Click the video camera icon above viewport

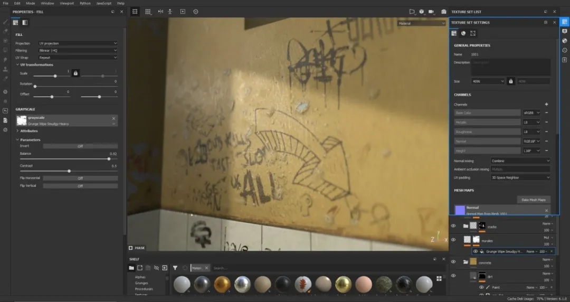coord(432,12)
